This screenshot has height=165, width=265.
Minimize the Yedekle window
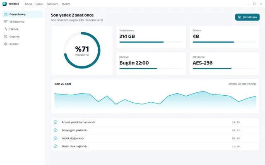click(x=248, y=4)
